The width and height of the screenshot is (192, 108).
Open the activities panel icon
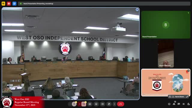184,104
